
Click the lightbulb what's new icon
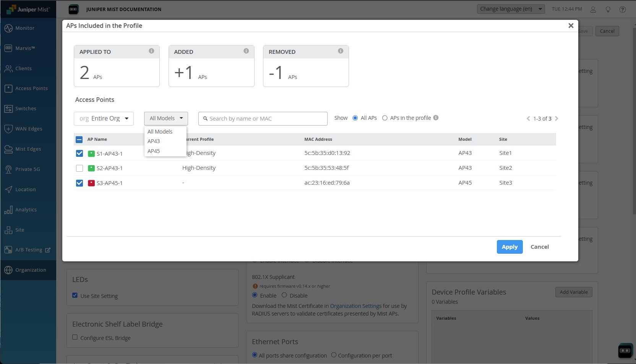click(608, 9)
